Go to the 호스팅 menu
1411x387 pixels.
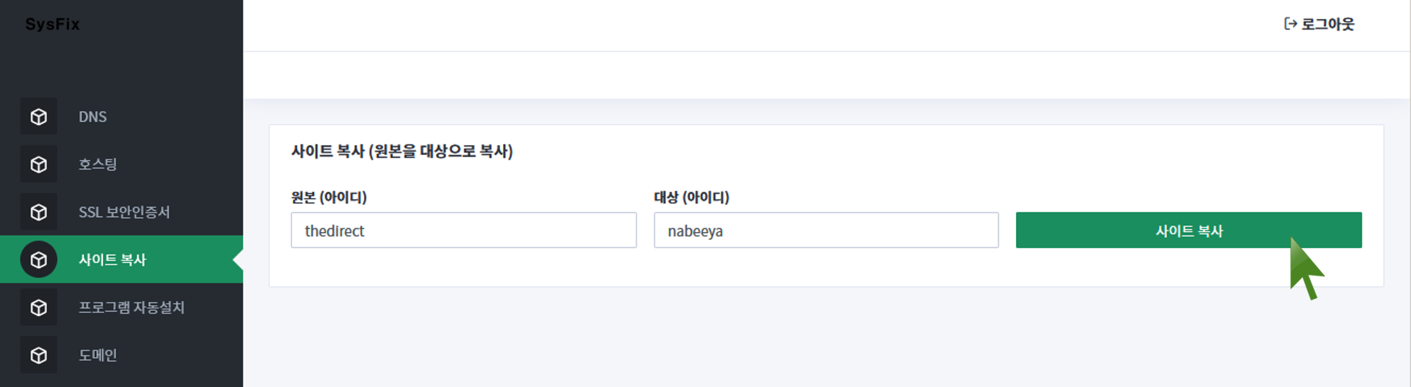pos(97,164)
